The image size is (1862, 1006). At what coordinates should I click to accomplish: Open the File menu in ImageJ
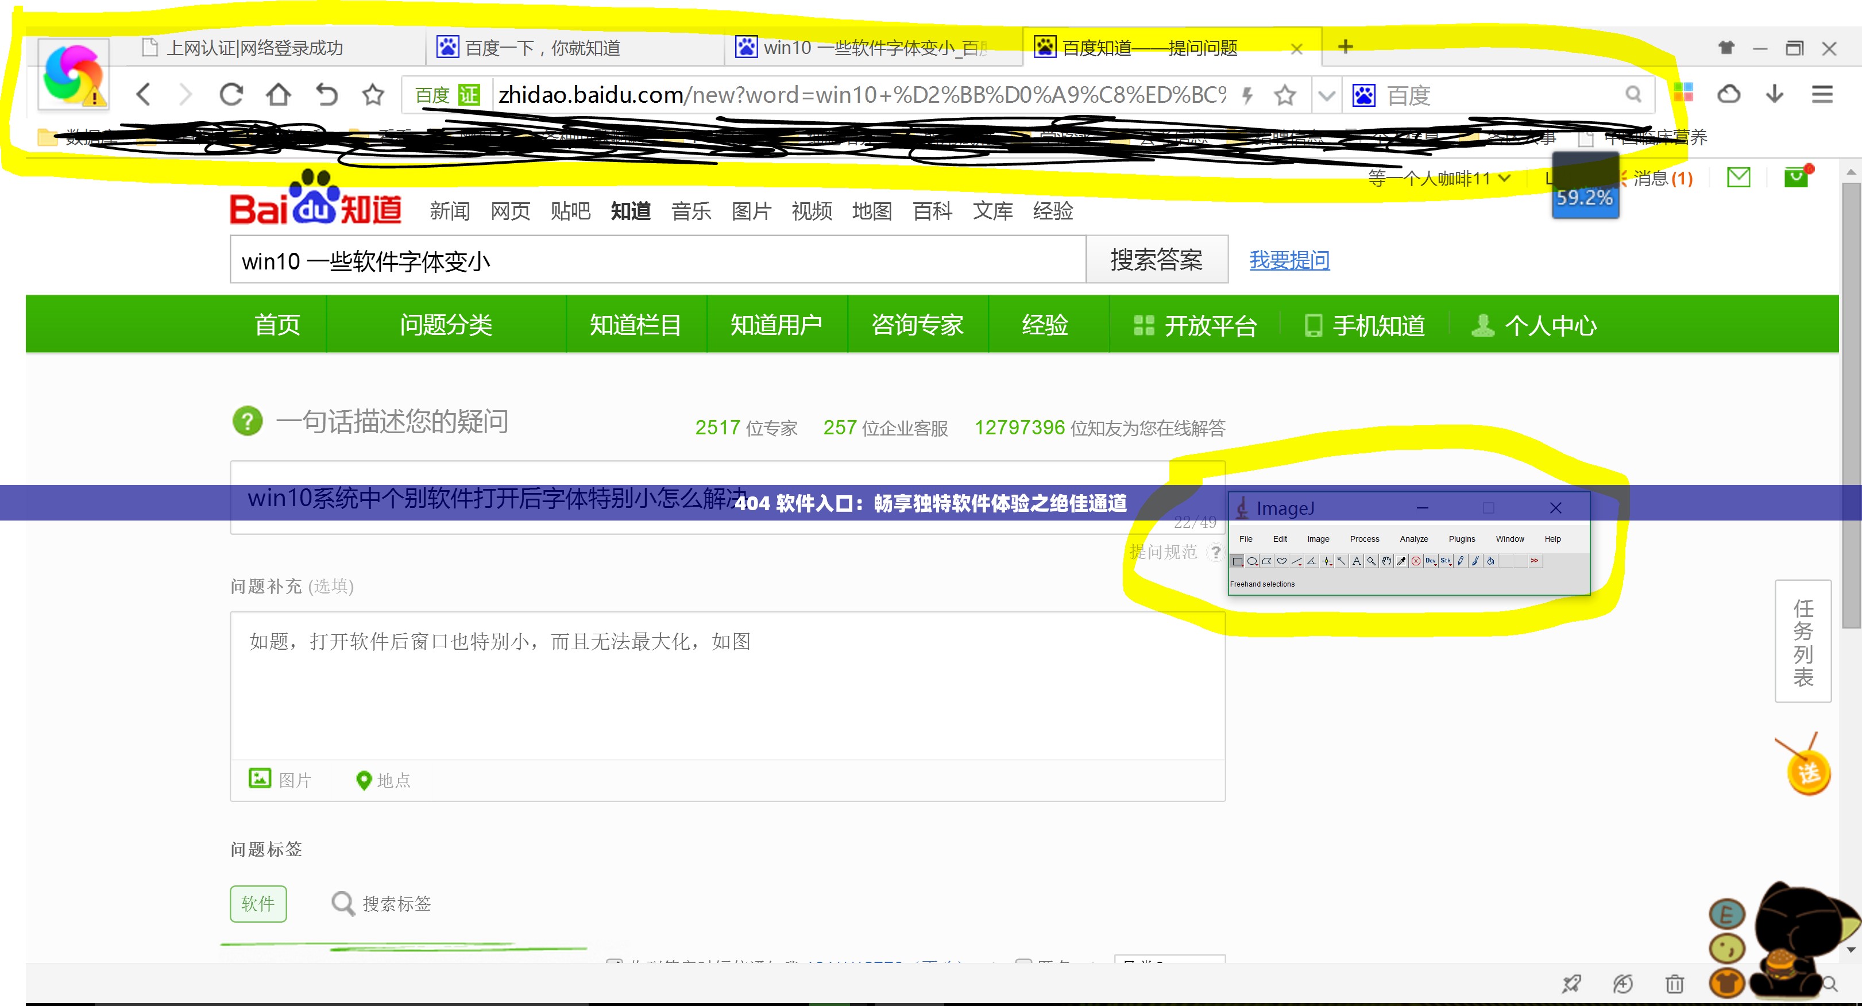click(x=1245, y=539)
